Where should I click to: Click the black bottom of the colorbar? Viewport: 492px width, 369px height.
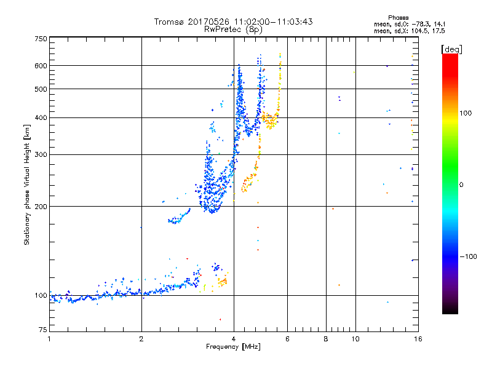(x=450, y=309)
